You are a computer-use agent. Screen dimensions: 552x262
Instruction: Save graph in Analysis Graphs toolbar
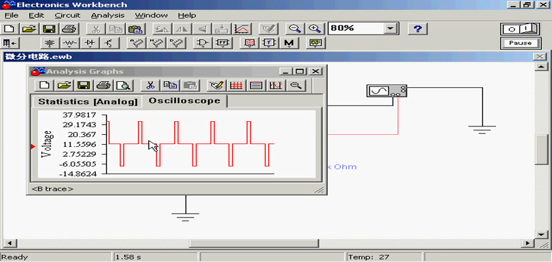pos(84,85)
